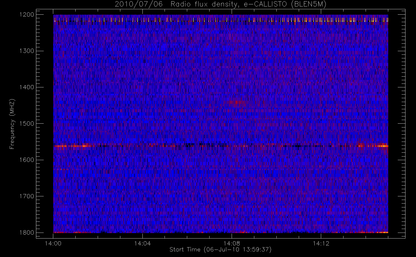This screenshot has width=416, height=257.
Task: Click the 14:04 time axis label
Action: (x=142, y=243)
